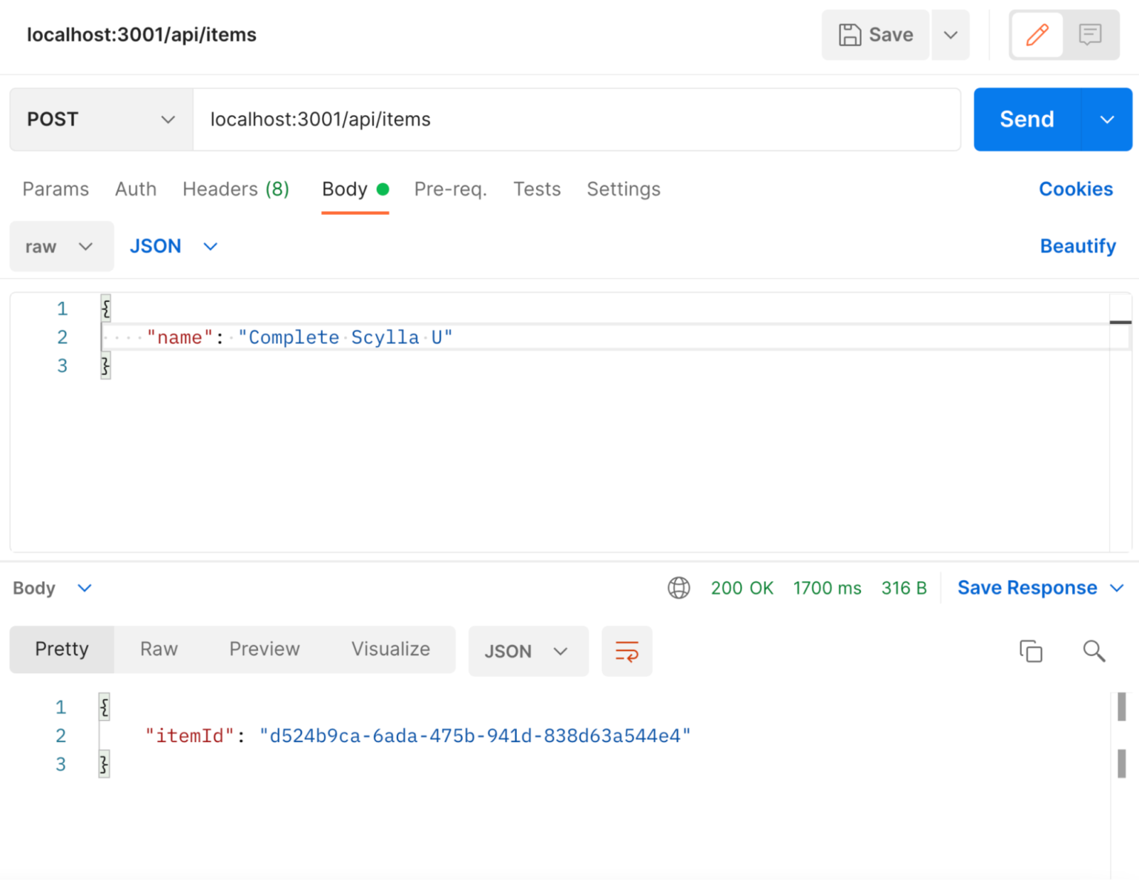The image size is (1139, 880).
Task: Open the POST method dropdown
Action: [100, 119]
